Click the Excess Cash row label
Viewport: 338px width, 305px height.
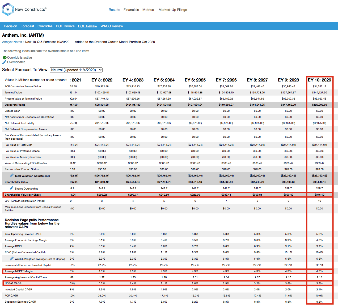click(x=12, y=111)
